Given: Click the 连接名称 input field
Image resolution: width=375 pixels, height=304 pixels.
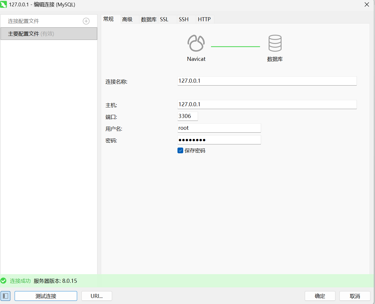Looking at the screenshot, I should tap(267, 81).
